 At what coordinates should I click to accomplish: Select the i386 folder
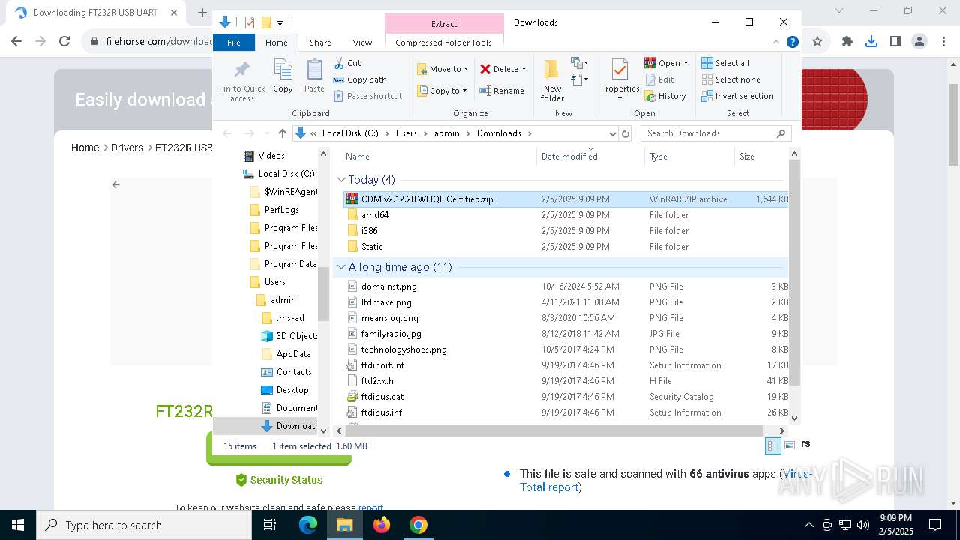[565, 231]
